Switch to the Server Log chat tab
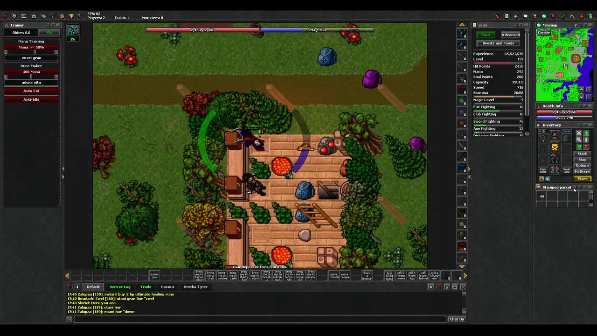 tap(120, 287)
